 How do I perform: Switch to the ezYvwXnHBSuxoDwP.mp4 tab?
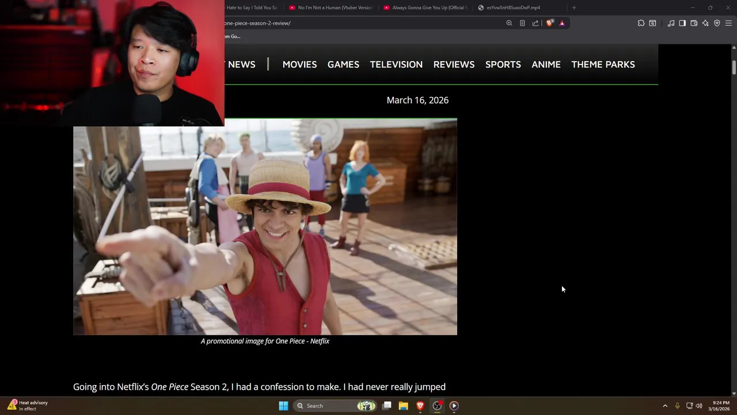point(519,7)
